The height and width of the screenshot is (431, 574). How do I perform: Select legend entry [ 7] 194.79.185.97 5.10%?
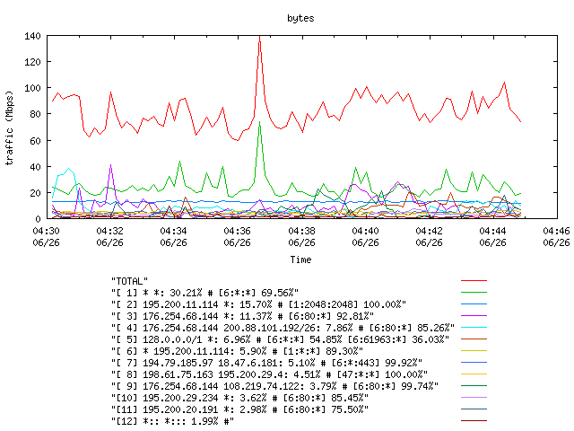(x=267, y=363)
